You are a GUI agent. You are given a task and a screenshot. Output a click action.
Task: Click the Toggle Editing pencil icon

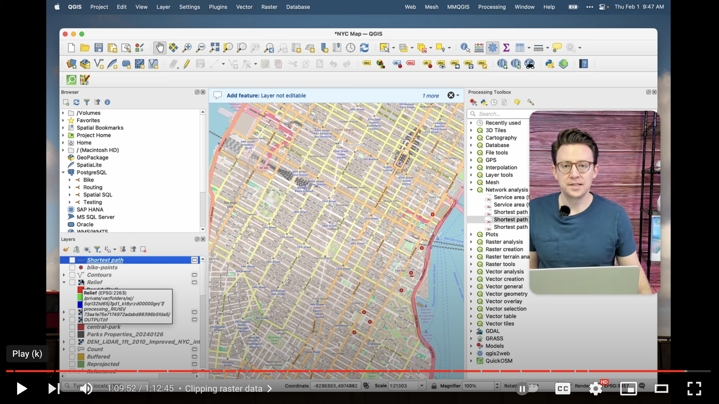point(187,64)
